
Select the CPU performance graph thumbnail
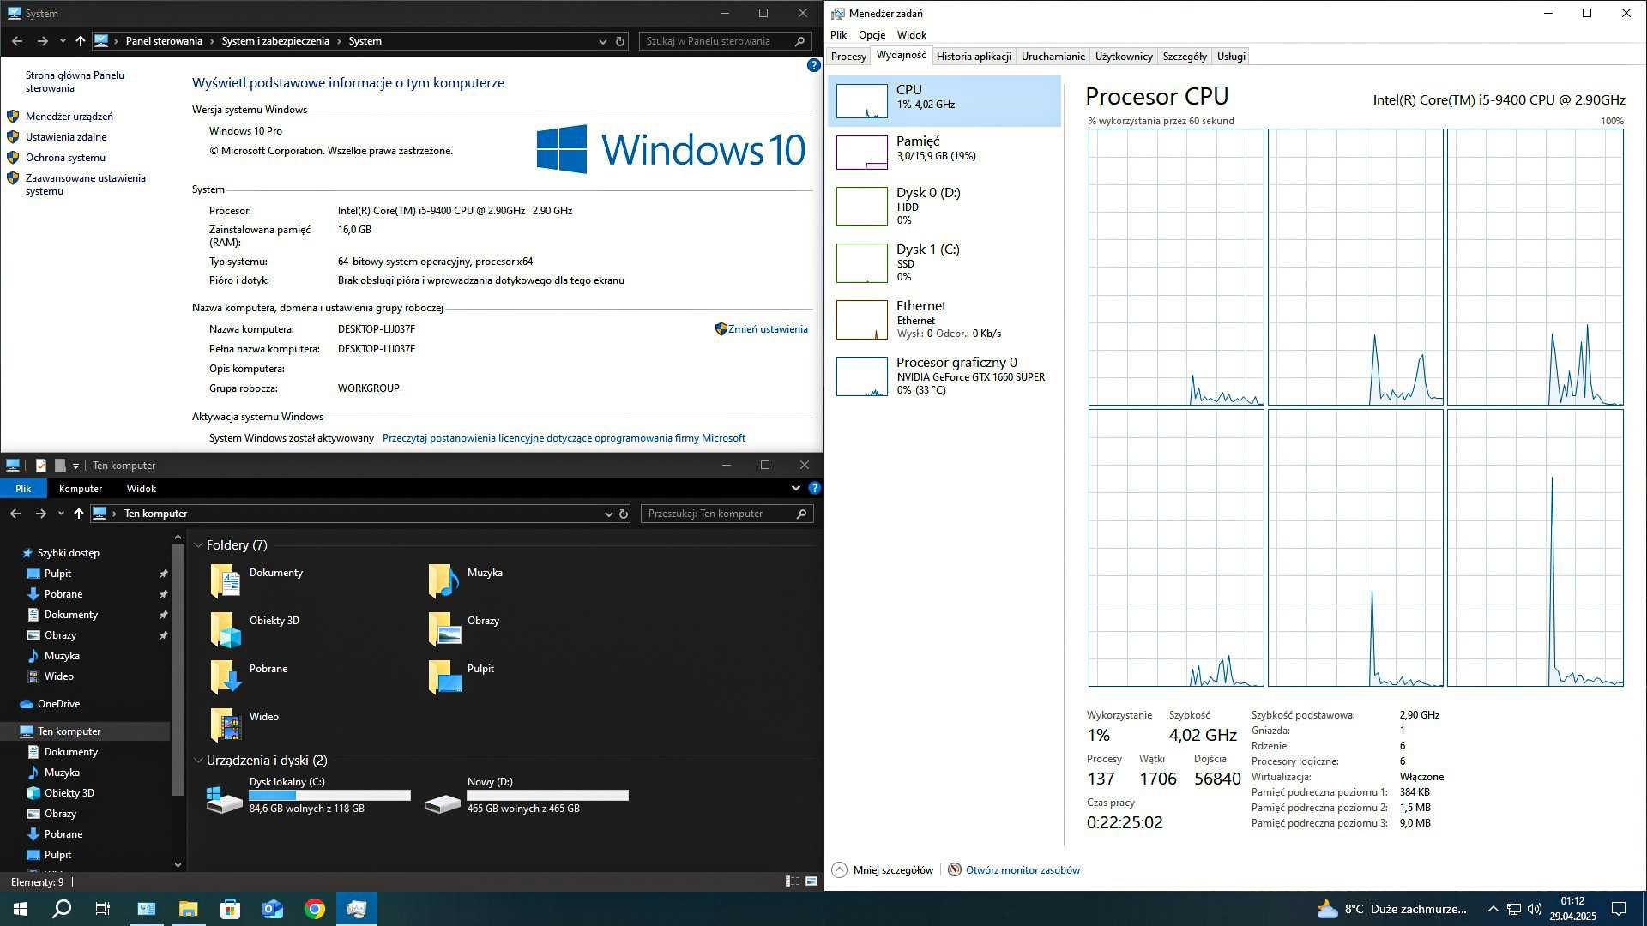861,101
